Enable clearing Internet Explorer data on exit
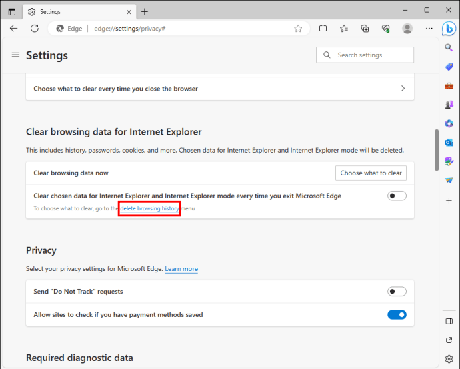 [x=397, y=196]
